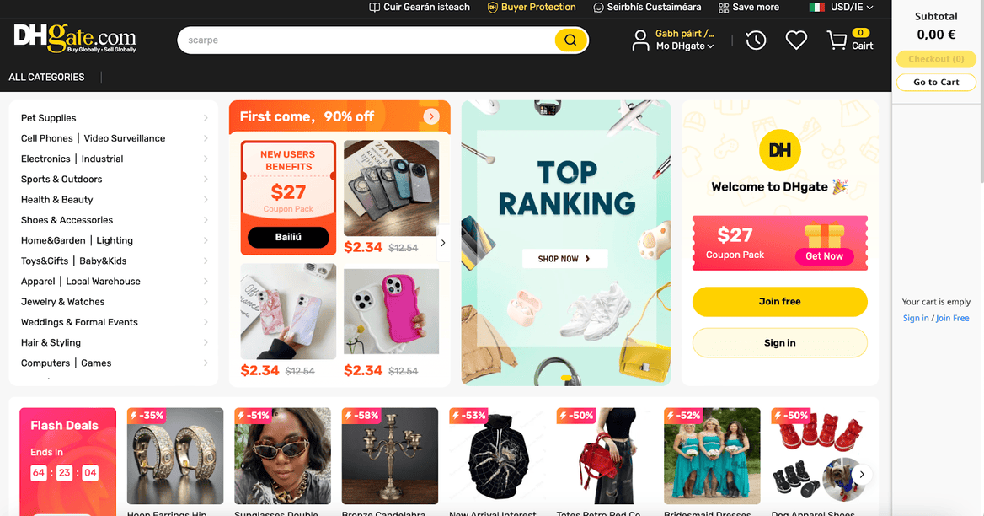Click the DHgate.com logo
This screenshot has height=516, width=984.
click(75, 39)
